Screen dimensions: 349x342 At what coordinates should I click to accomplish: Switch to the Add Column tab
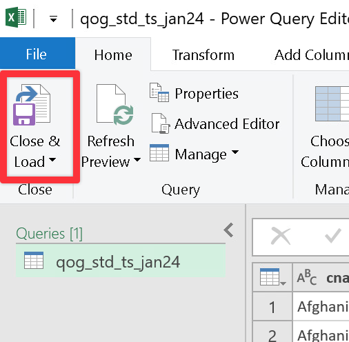click(311, 55)
